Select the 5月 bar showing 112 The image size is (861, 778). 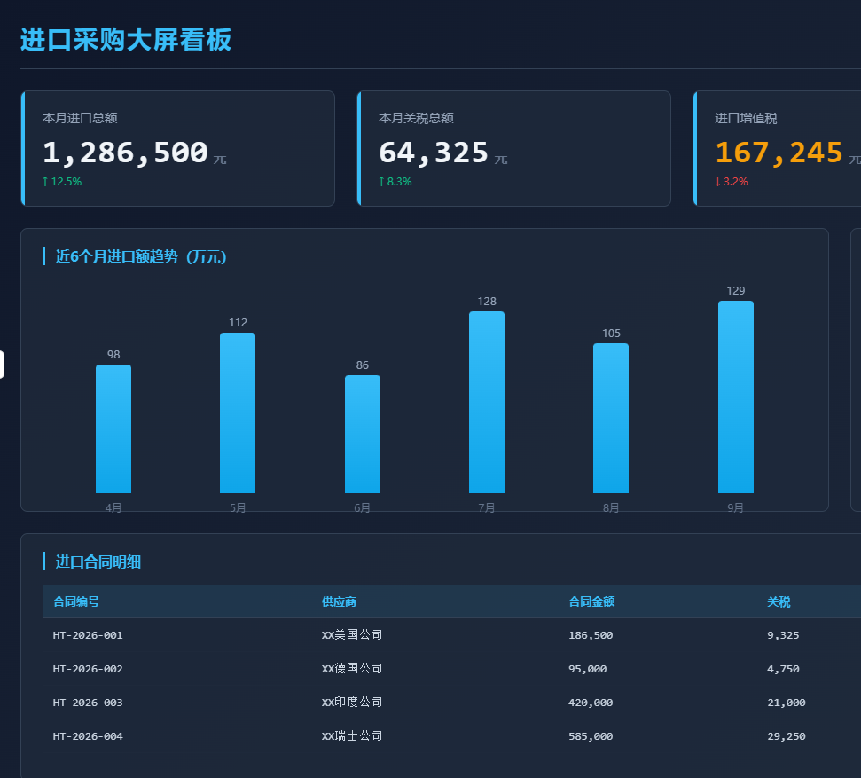coord(238,413)
